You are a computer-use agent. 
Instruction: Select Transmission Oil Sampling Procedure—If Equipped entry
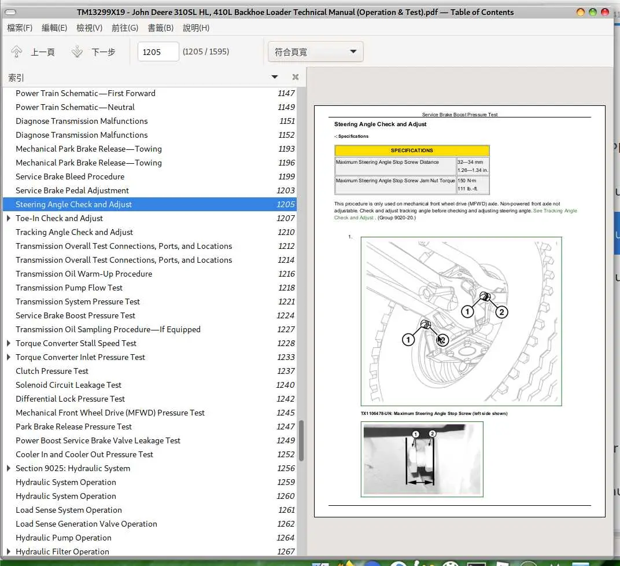[x=149, y=329]
